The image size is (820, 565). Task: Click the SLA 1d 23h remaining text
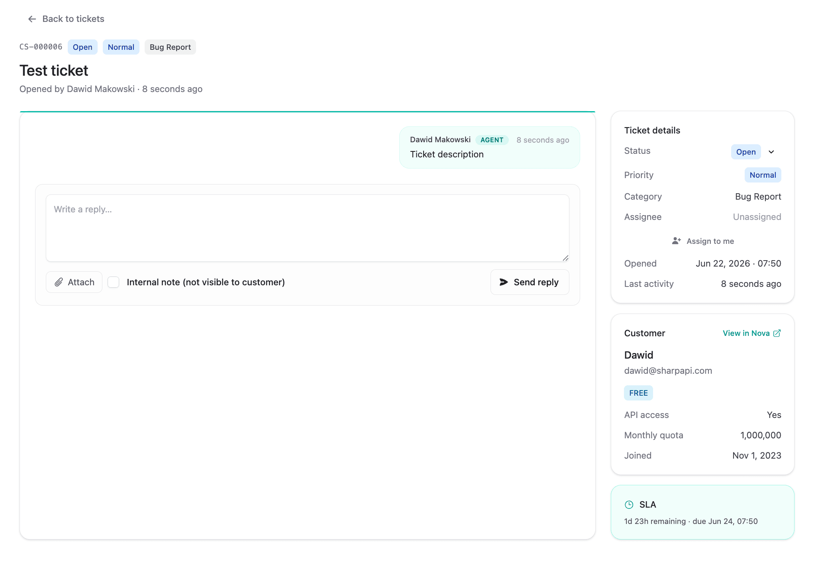coord(691,521)
